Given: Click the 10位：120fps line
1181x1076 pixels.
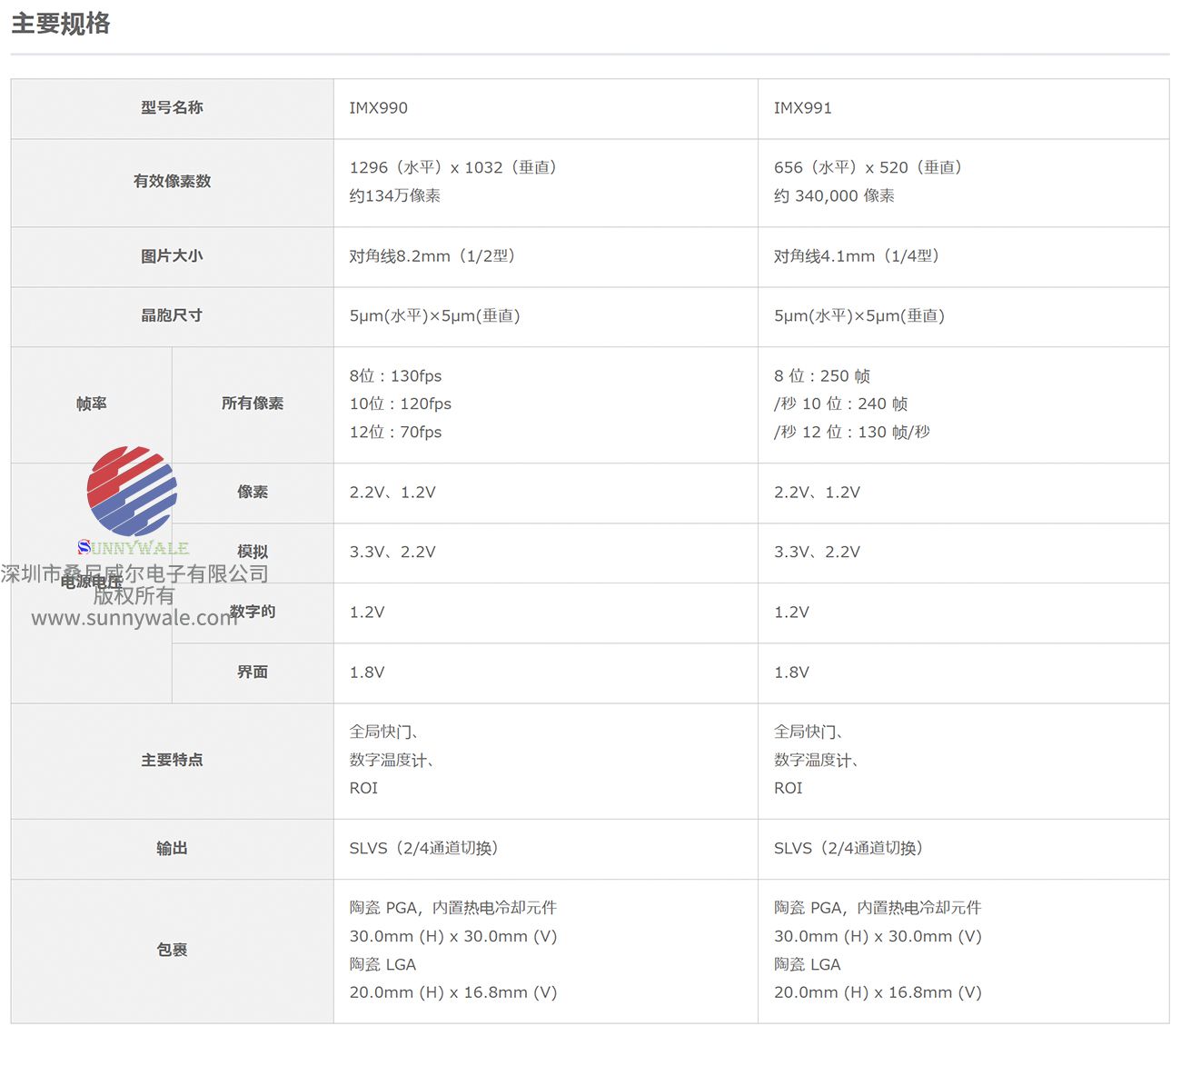Looking at the screenshot, I should click(400, 403).
